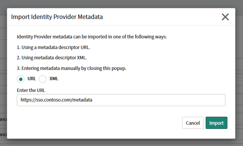
Task: Click the line 'Using a metadata descriptor URL'
Action: tap(53, 47)
